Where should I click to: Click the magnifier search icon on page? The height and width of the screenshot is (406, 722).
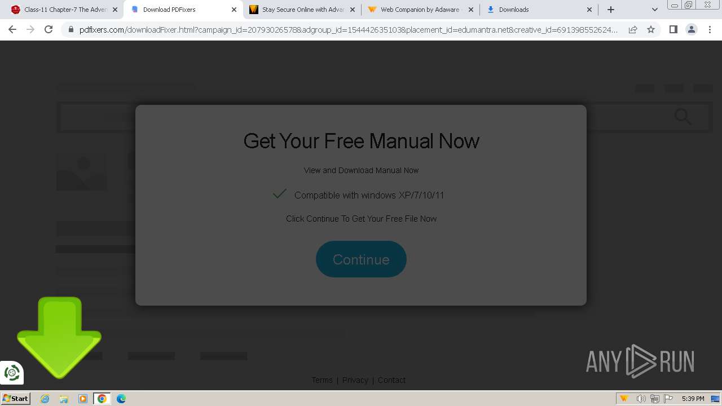683,117
